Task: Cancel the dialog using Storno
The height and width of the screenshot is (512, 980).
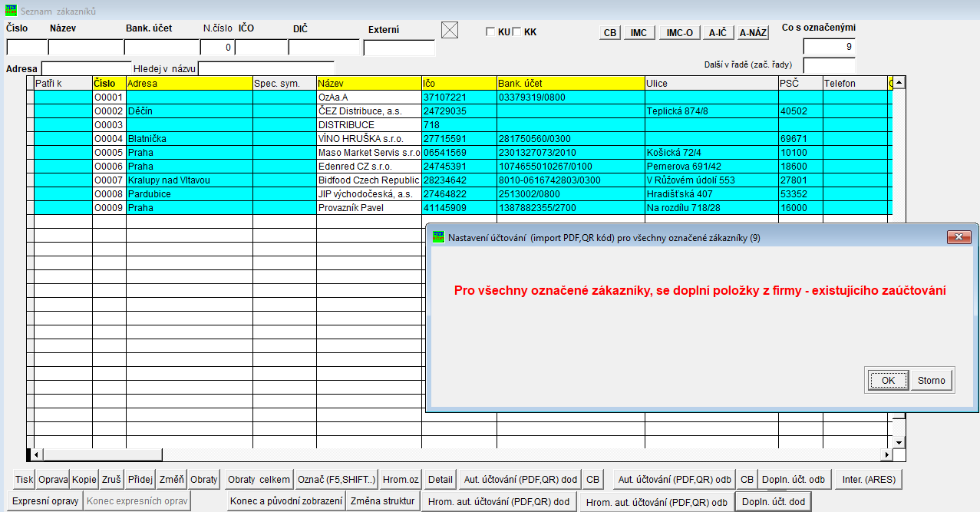Action: [932, 380]
